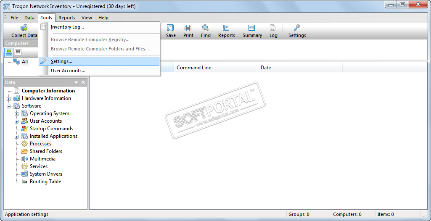The image size is (431, 221).
Task: Select System Drivers tree item
Action: click(46, 174)
